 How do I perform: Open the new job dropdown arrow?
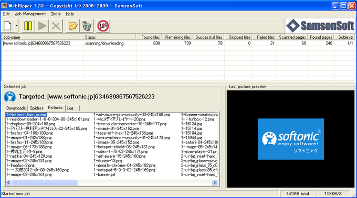(16, 26)
